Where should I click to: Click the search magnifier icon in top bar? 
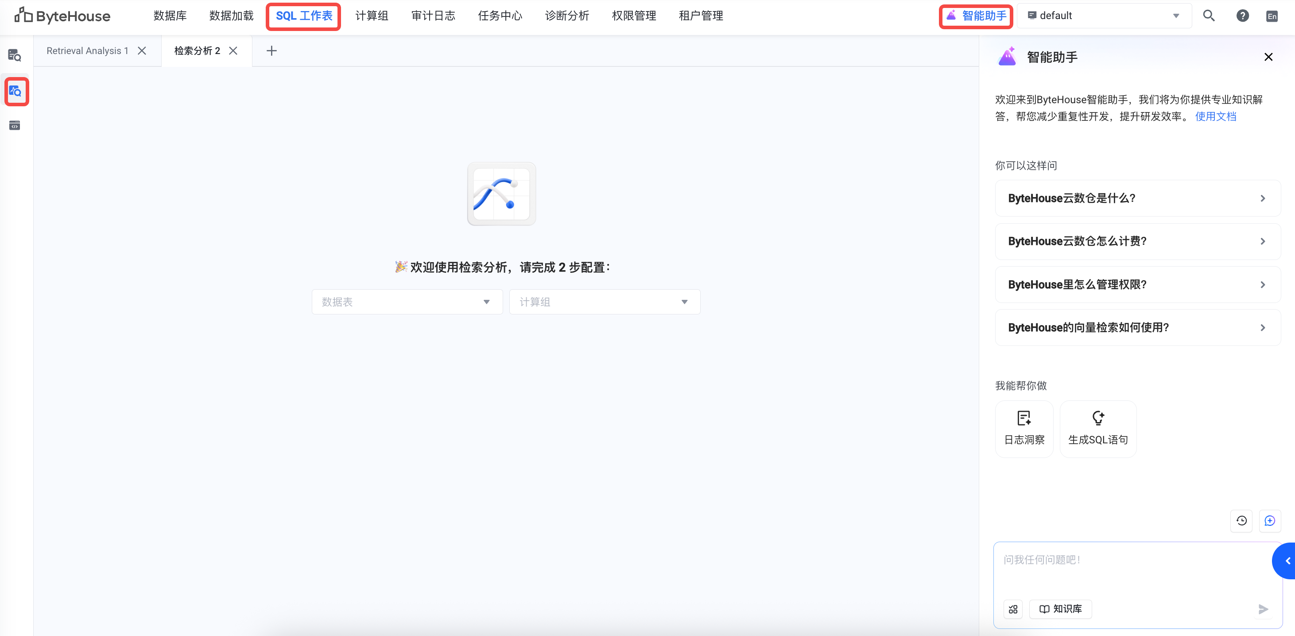click(x=1209, y=16)
